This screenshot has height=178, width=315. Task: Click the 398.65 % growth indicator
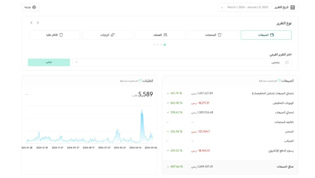click(x=175, y=113)
